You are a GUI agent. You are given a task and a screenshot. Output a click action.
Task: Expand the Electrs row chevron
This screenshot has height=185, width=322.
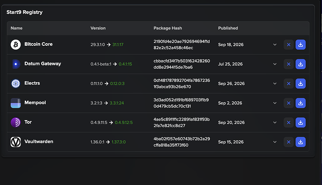[275, 84]
